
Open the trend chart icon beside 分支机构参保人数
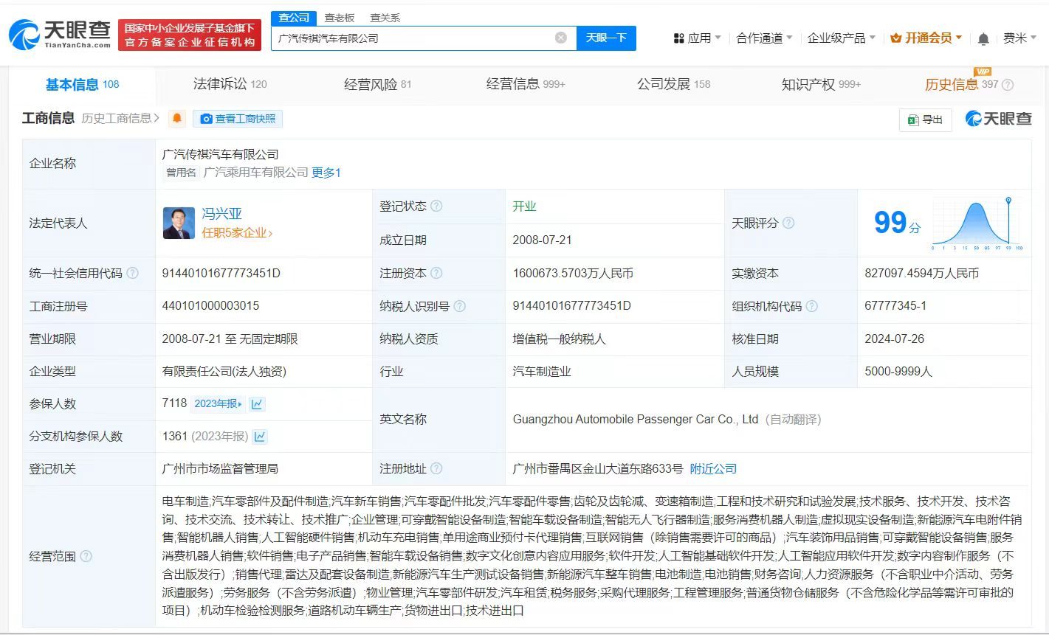tap(259, 436)
